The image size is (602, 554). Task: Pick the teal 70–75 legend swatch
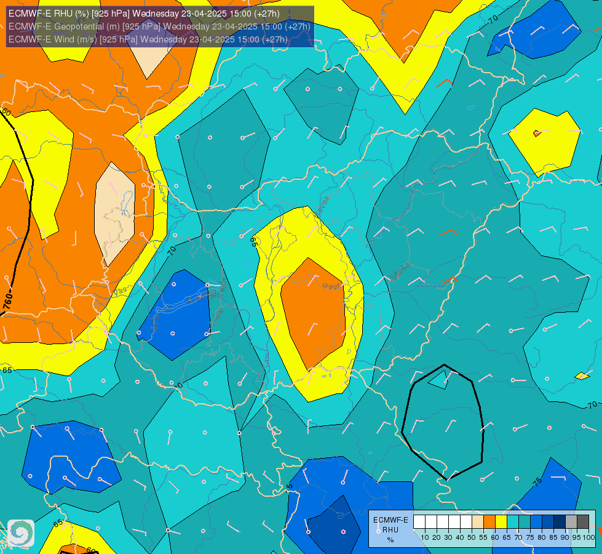tap(525, 522)
